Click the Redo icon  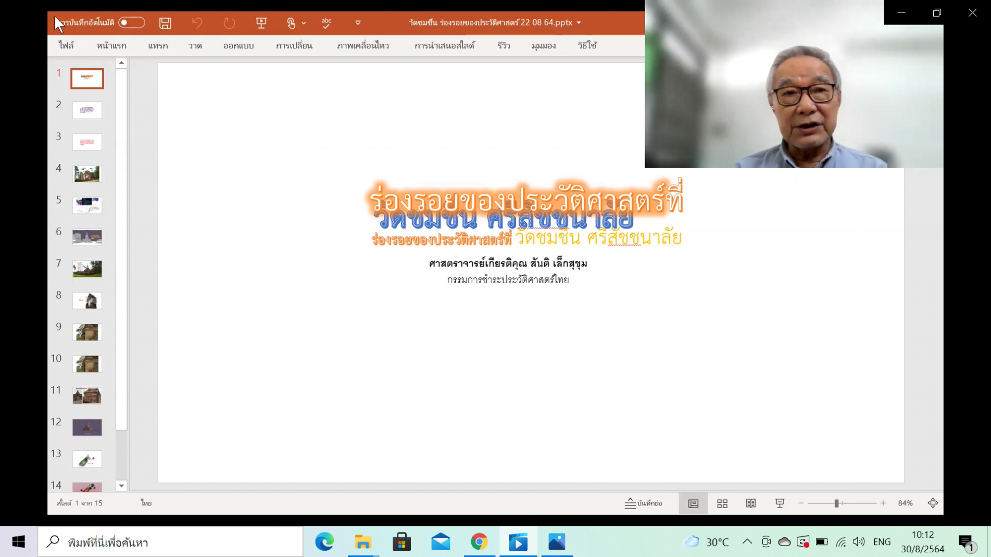[229, 23]
